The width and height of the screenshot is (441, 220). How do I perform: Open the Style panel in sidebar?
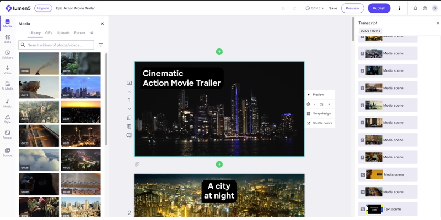click(7, 119)
